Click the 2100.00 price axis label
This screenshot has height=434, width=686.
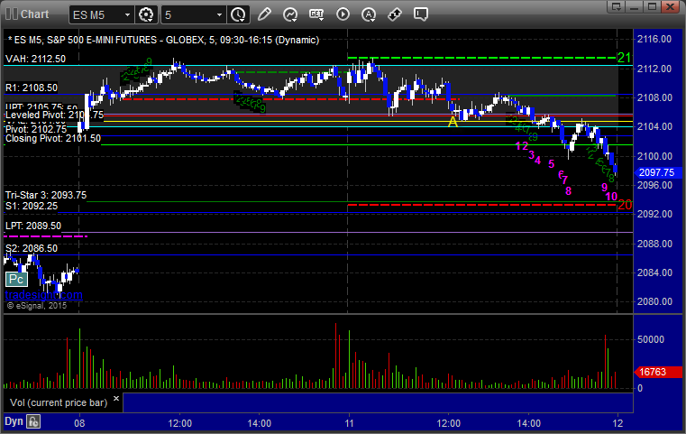point(654,156)
